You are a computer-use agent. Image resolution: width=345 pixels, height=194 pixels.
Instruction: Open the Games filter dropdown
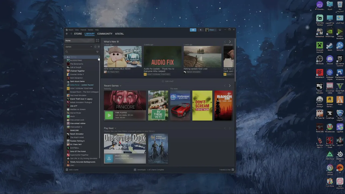pos(79,47)
